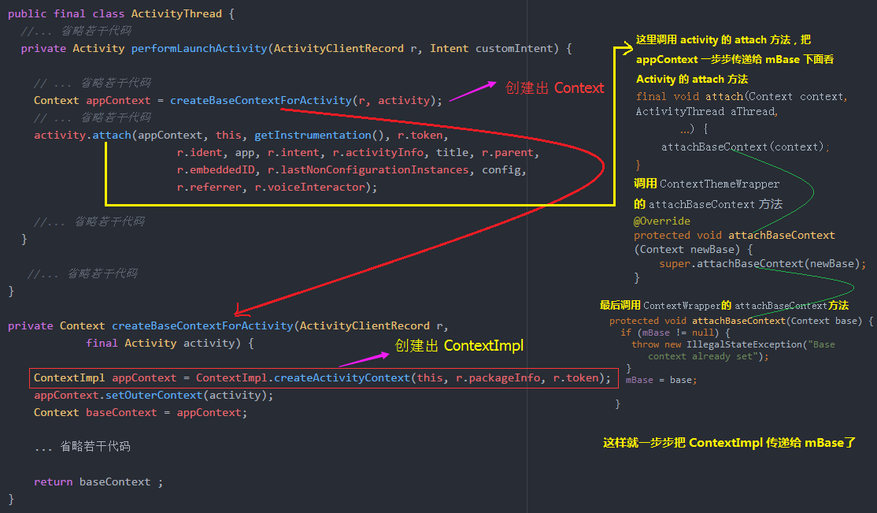The width and height of the screenshot is (877, 513).
Task: Click the 'getInstrumentation()' argument
Action: [319, 135]
